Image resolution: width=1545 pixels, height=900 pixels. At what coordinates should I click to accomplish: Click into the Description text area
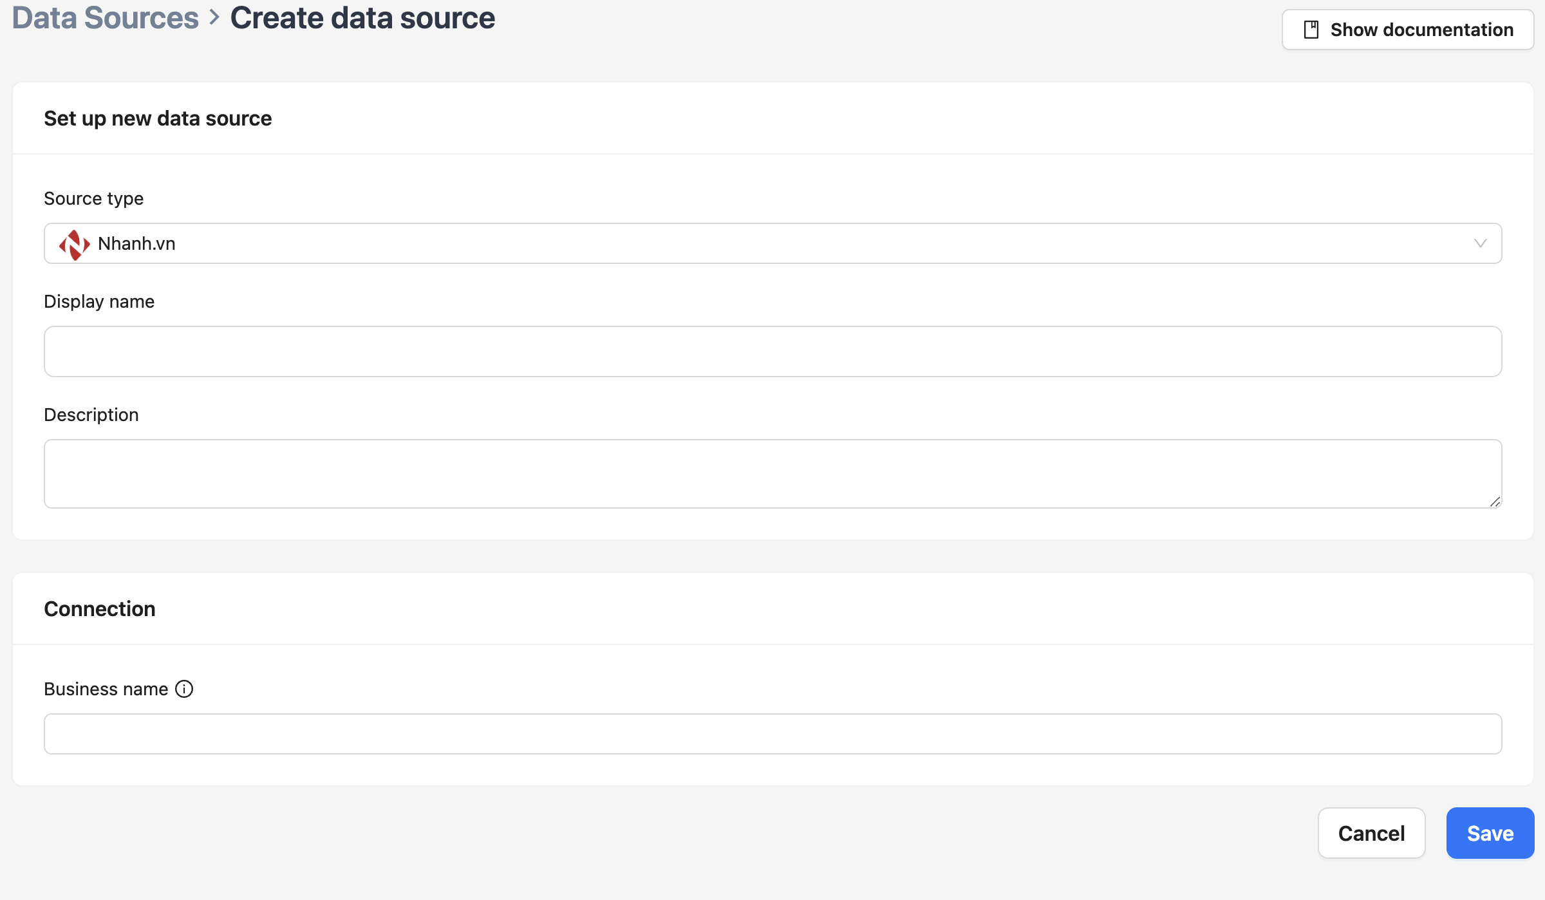pos(772,474)
